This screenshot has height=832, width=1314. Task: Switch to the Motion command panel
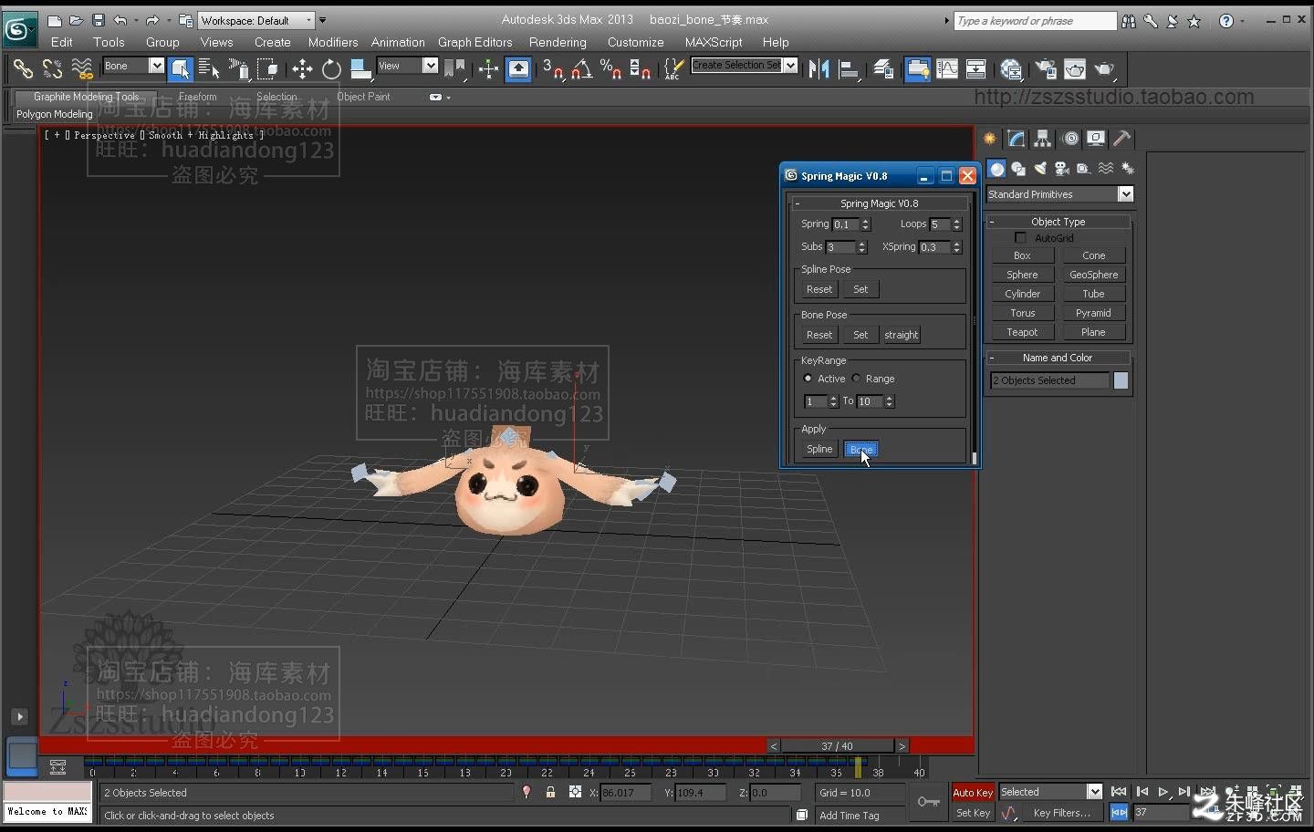click(x=1070, y=139)
